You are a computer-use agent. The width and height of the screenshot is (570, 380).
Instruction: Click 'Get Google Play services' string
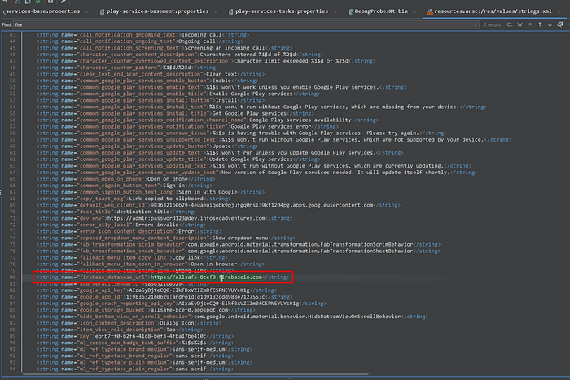pyautogui.click(x=249, y=113)
